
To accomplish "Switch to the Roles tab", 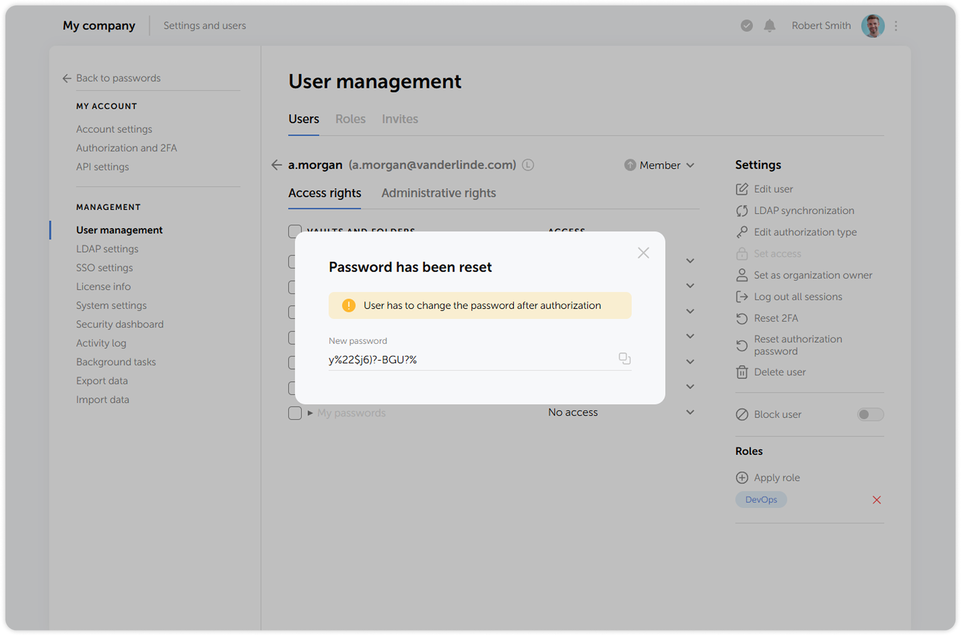I will (350, 119).
